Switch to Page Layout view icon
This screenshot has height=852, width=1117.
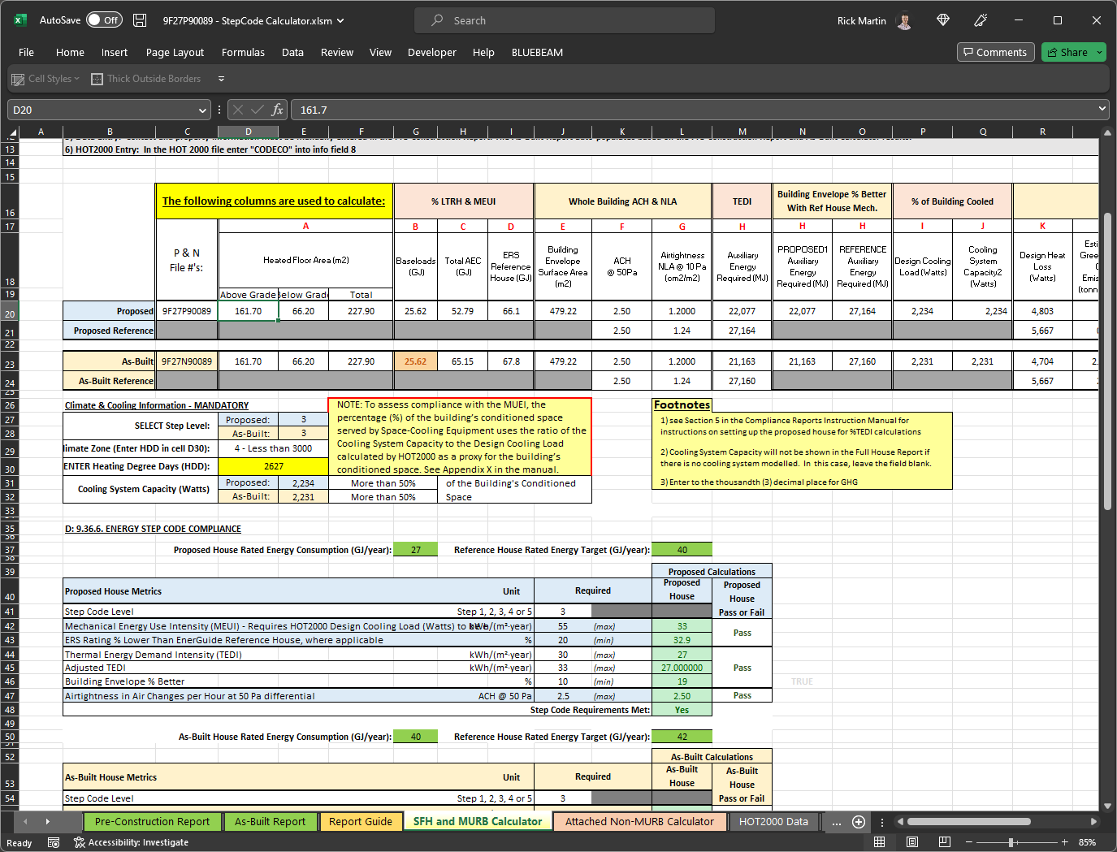click(x=912, y=842)
